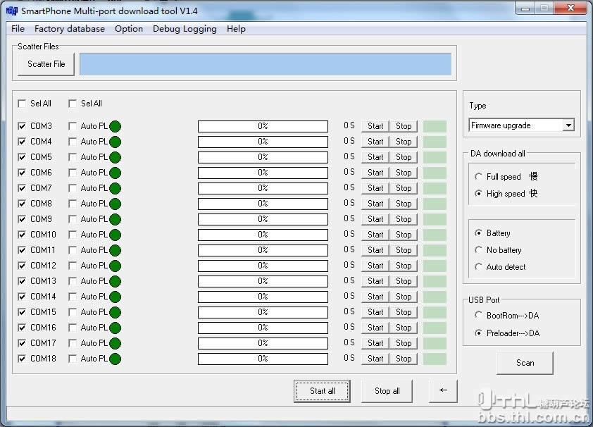This screenshot has height=427, width=593.
Task: Open the Debug Logging menu
Action: tap(185, 29)
